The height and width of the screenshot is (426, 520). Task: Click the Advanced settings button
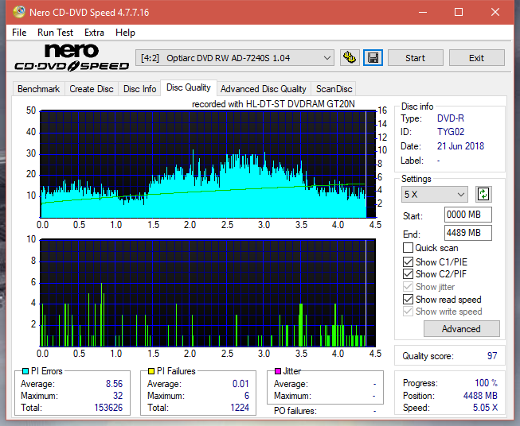(461, 329)
